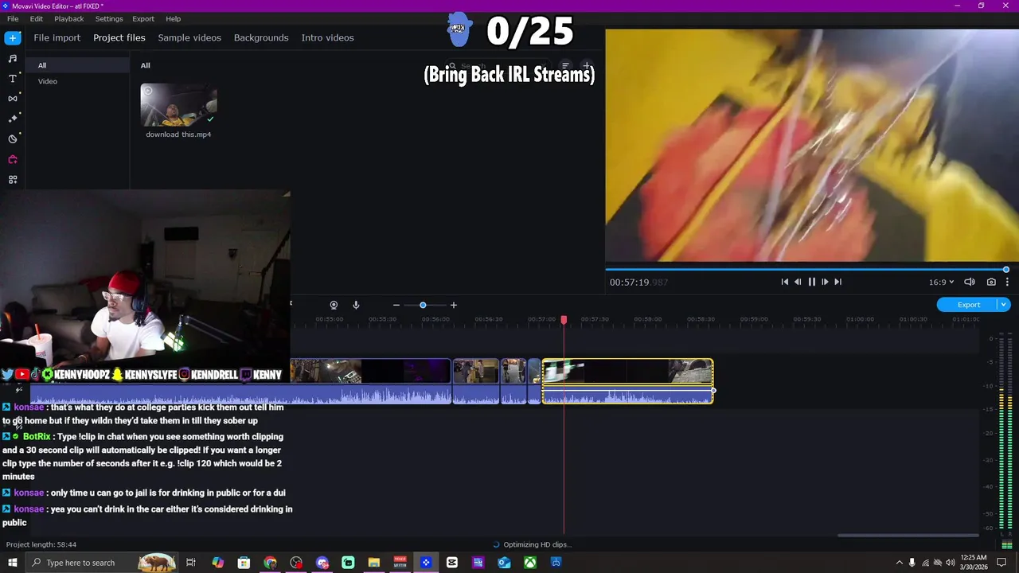Viewport: 1019px width, 573px height.
Task: Skip to next clip
Action: (x=837, y=282)
